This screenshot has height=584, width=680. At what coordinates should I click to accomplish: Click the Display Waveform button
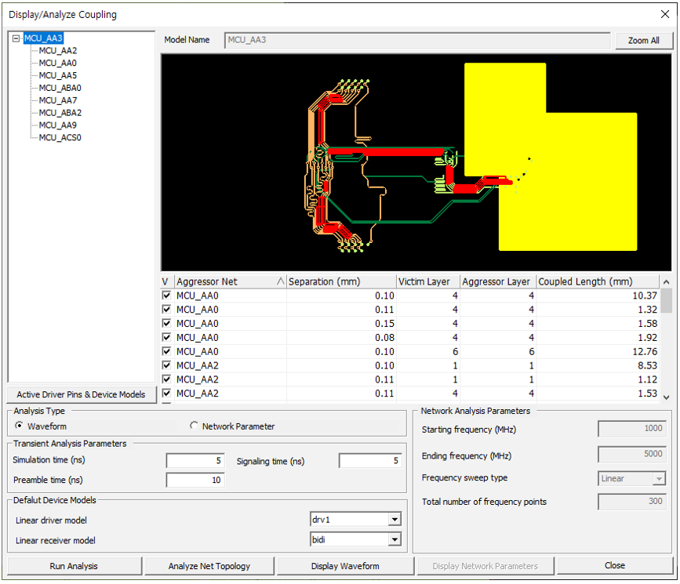(x=345, y=566)
